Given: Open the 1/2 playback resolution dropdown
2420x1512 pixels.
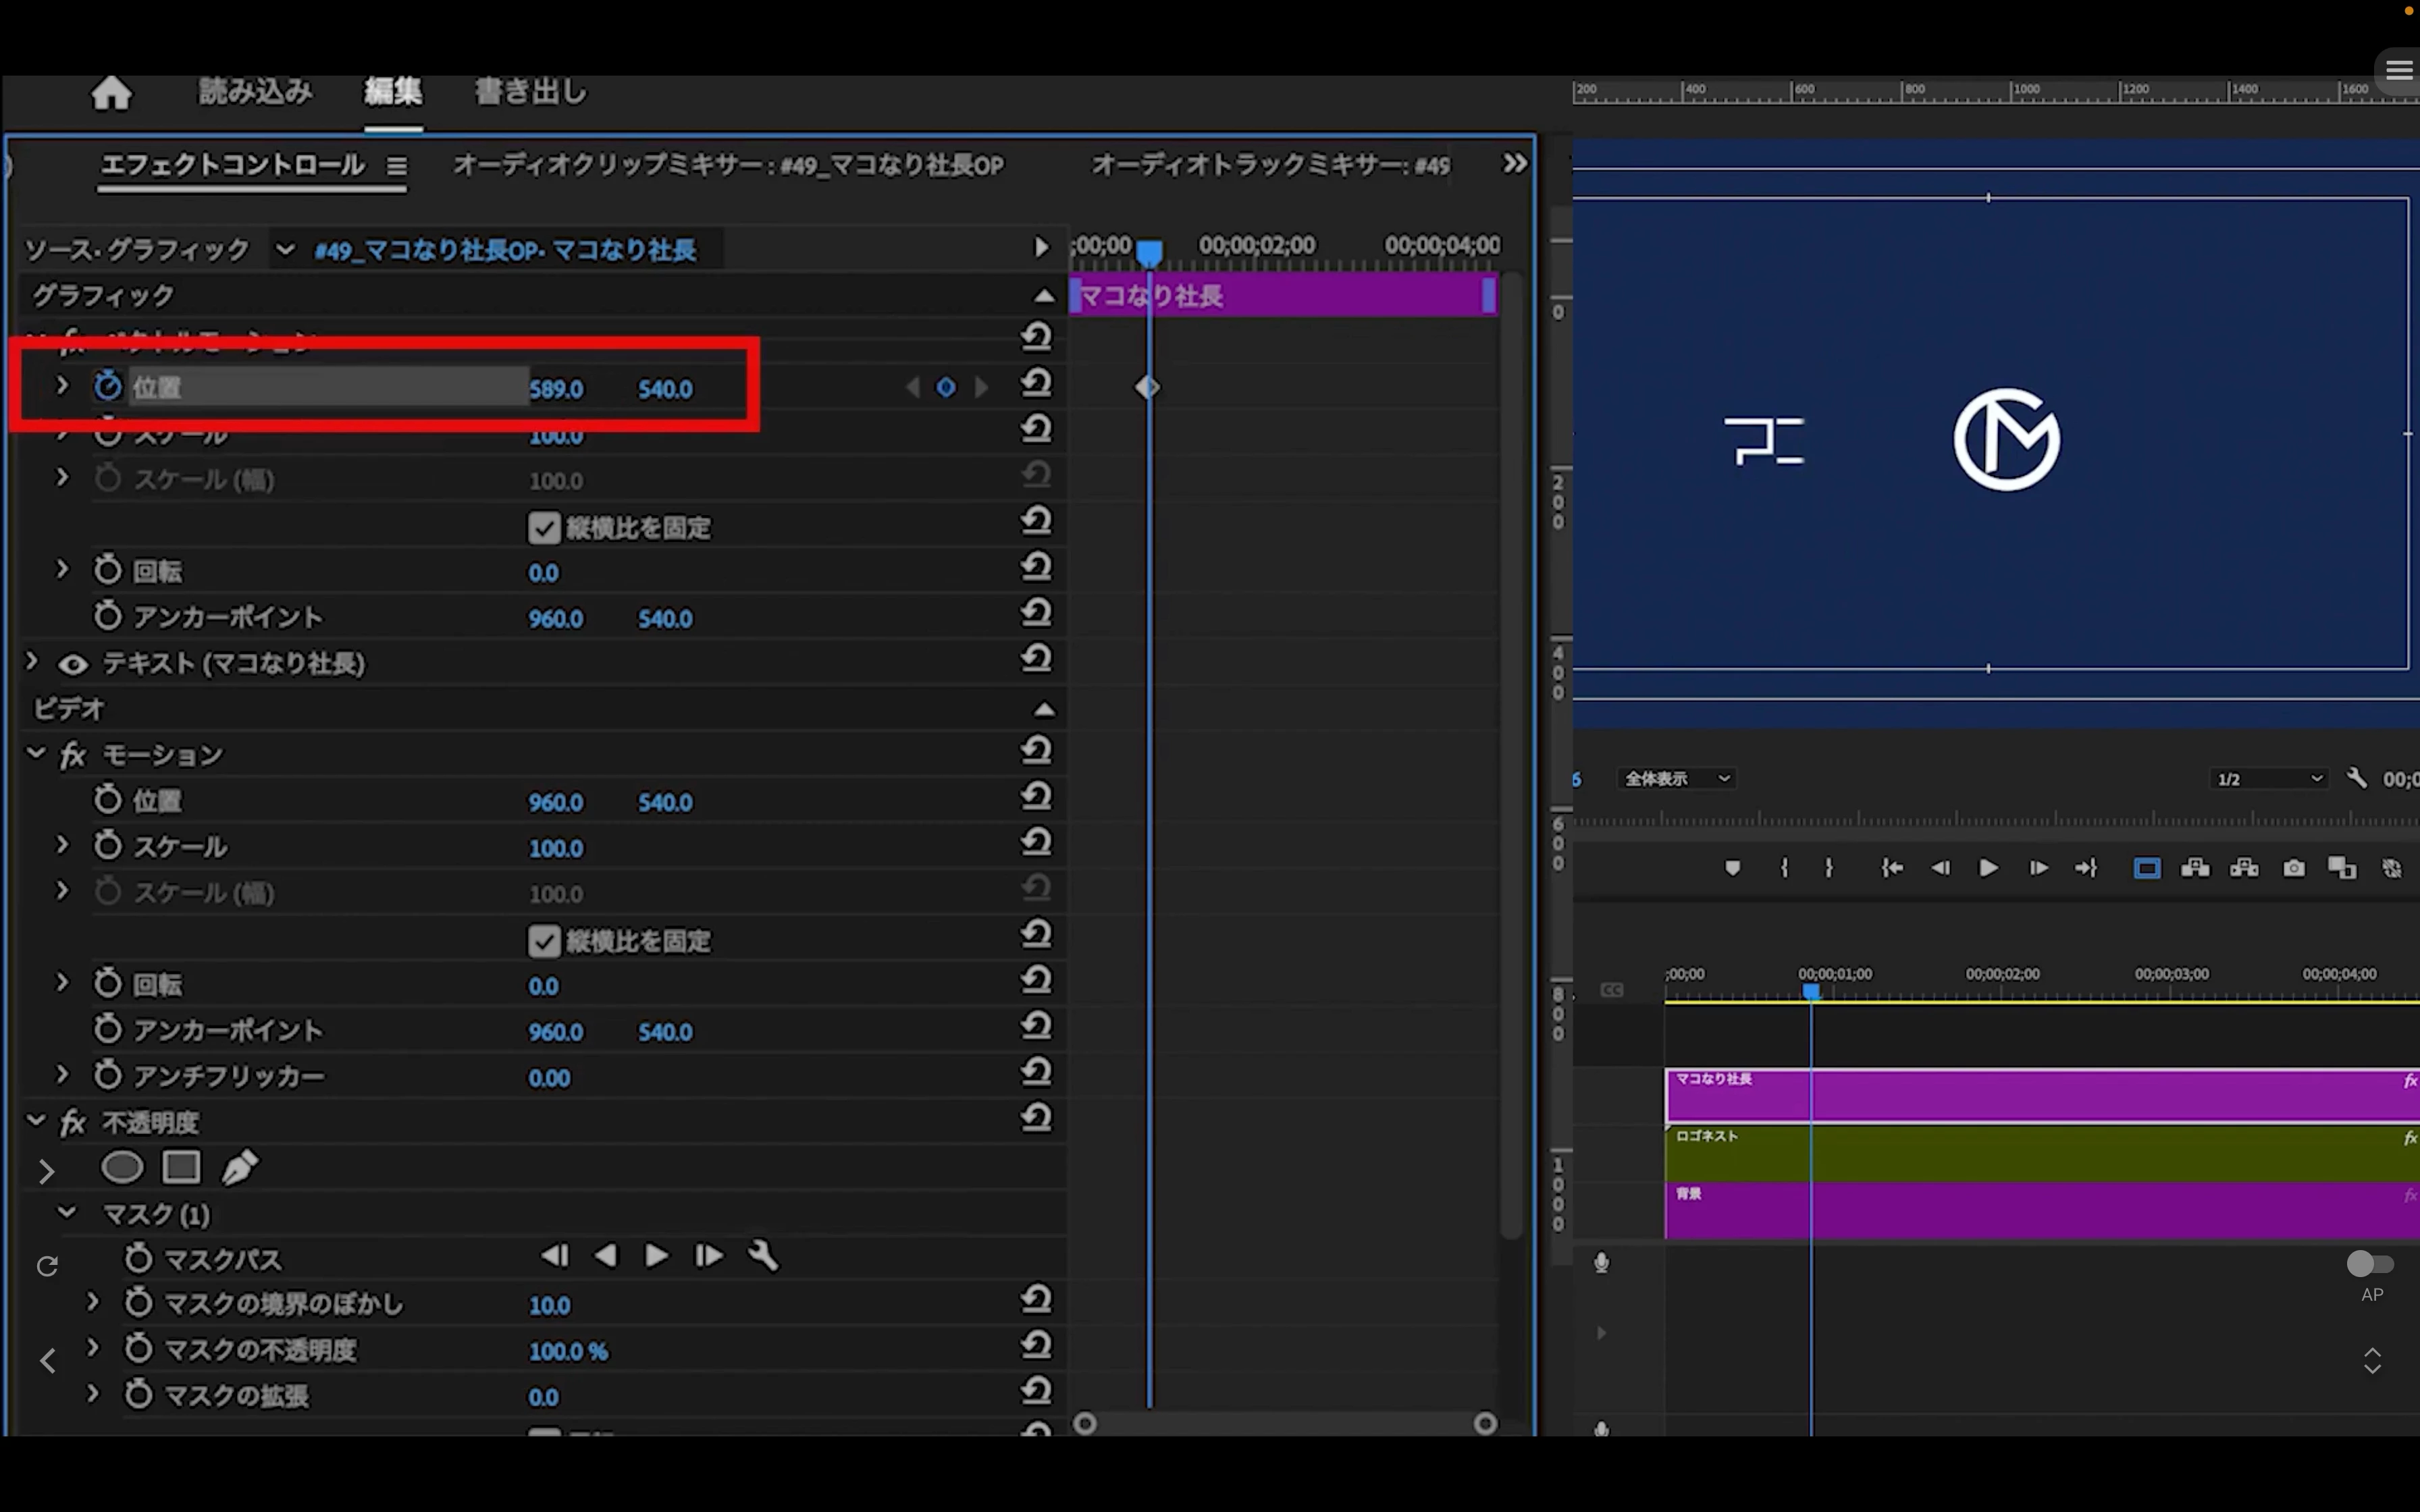Looking at the screenshot, I should [x=2268, y=779].
